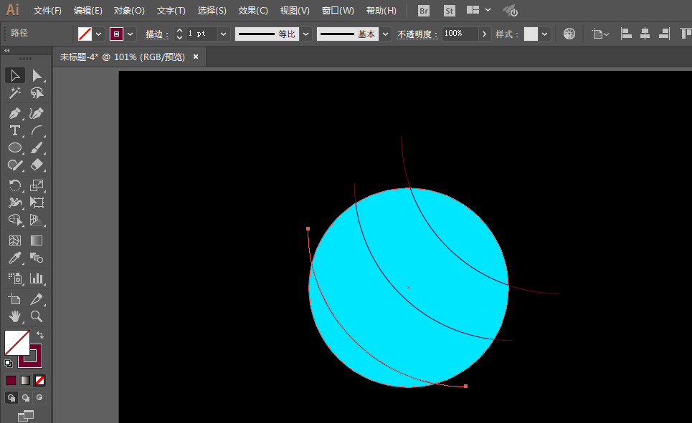This screenshot has width=692, height=423.
Task: Open the 效果(C) menu
Action: click(x=253, y=11)
